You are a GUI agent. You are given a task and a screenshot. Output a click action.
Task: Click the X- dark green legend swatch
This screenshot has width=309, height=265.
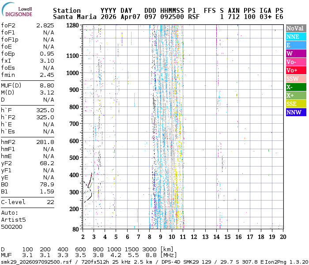point(295,87)
